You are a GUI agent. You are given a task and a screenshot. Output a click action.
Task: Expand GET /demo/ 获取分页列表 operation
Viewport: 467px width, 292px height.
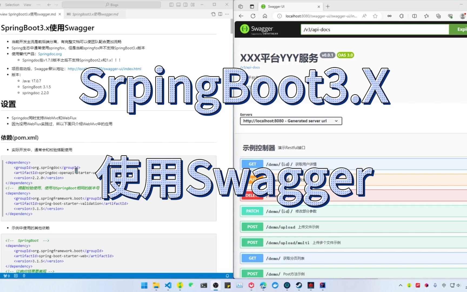pos(353,258)
